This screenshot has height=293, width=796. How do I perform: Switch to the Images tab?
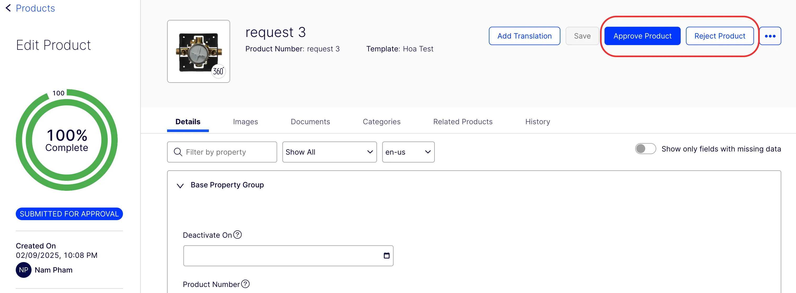(245, 122)
